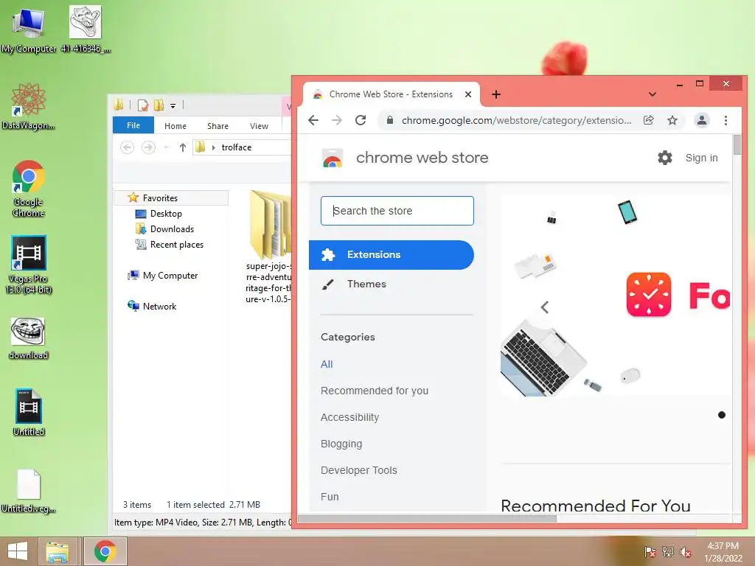Image resolution: width=755 pixels, height=566 pixels.
Task: Go up one folder in Explorer
Action: tap(183, 147)
